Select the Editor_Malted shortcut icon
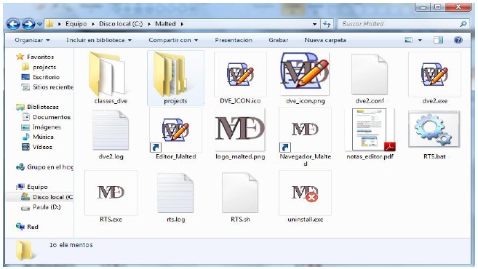The image size is (478, 269). [x=175, y=130]
